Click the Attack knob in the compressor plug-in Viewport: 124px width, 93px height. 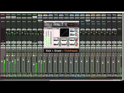[68, 40]
